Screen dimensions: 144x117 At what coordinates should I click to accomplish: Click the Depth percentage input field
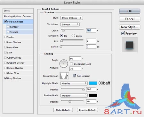pyautogui.click(x=91, y=30)
